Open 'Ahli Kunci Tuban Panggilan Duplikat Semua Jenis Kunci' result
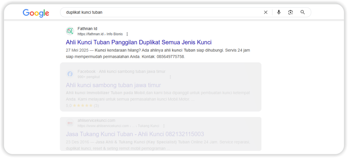The image size is (348, 158). (139, 42)
